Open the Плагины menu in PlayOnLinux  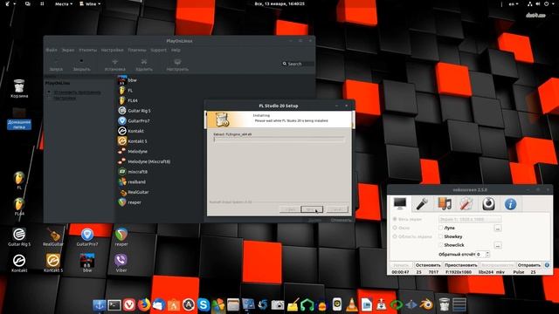click(137, 51)
